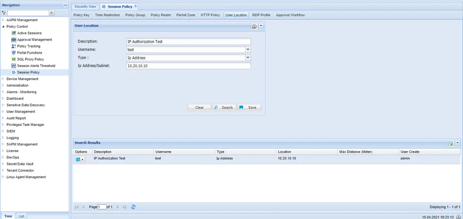
Task: Sort by Location column header
Action: 307,152
